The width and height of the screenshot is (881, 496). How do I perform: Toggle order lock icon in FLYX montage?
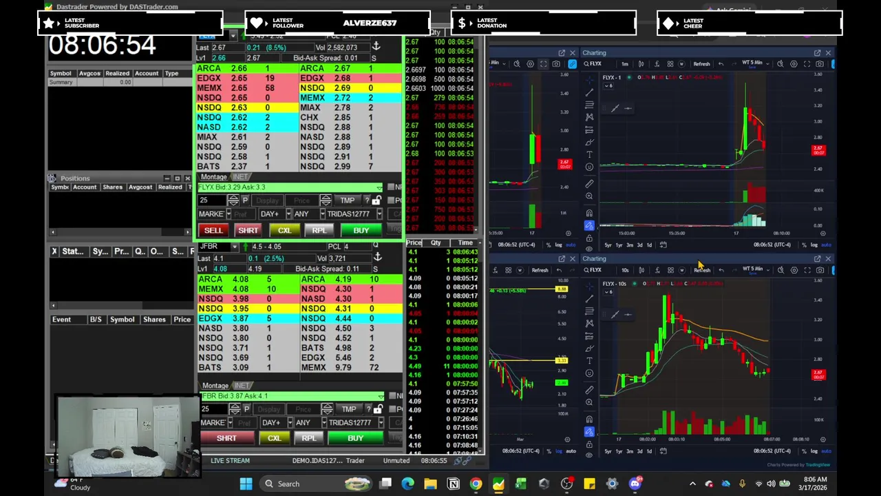click(376, 200)
